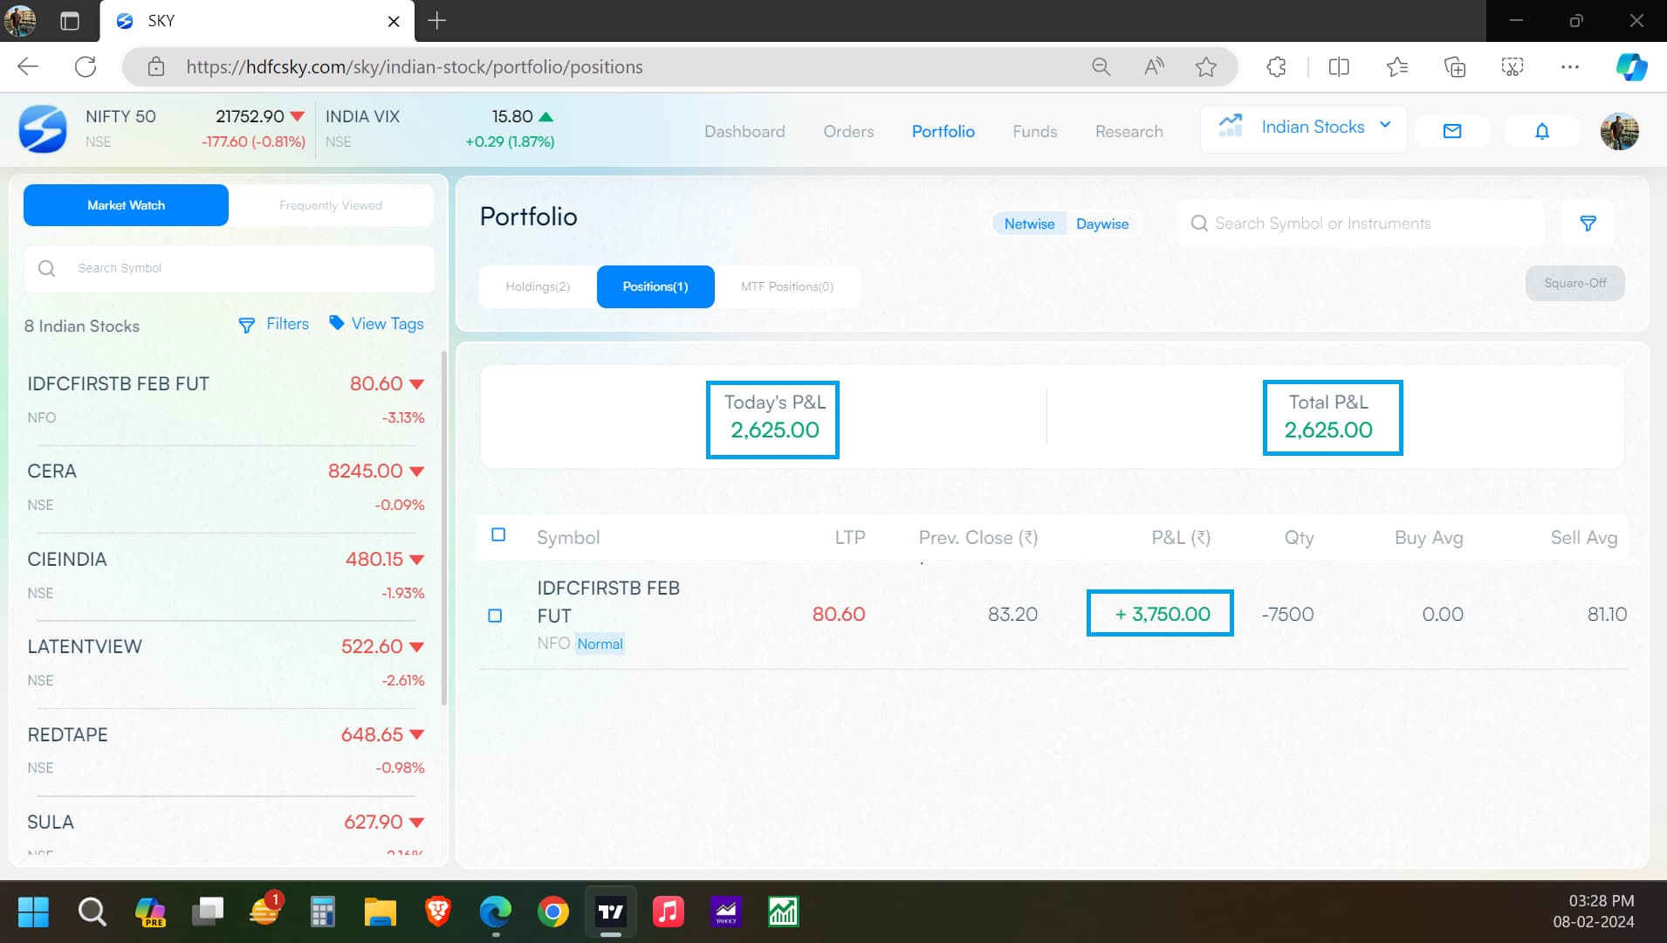Open the notifications bell icon
The image size is (1667, 943).
tap(1541, 131)
